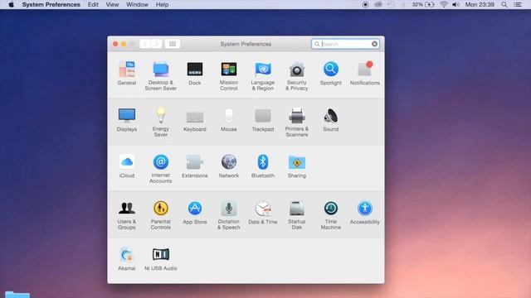Open the NI USB Audio pane
Image resolution: width=531 pixels, height=298 pixels.
click(x=160, y=259)
